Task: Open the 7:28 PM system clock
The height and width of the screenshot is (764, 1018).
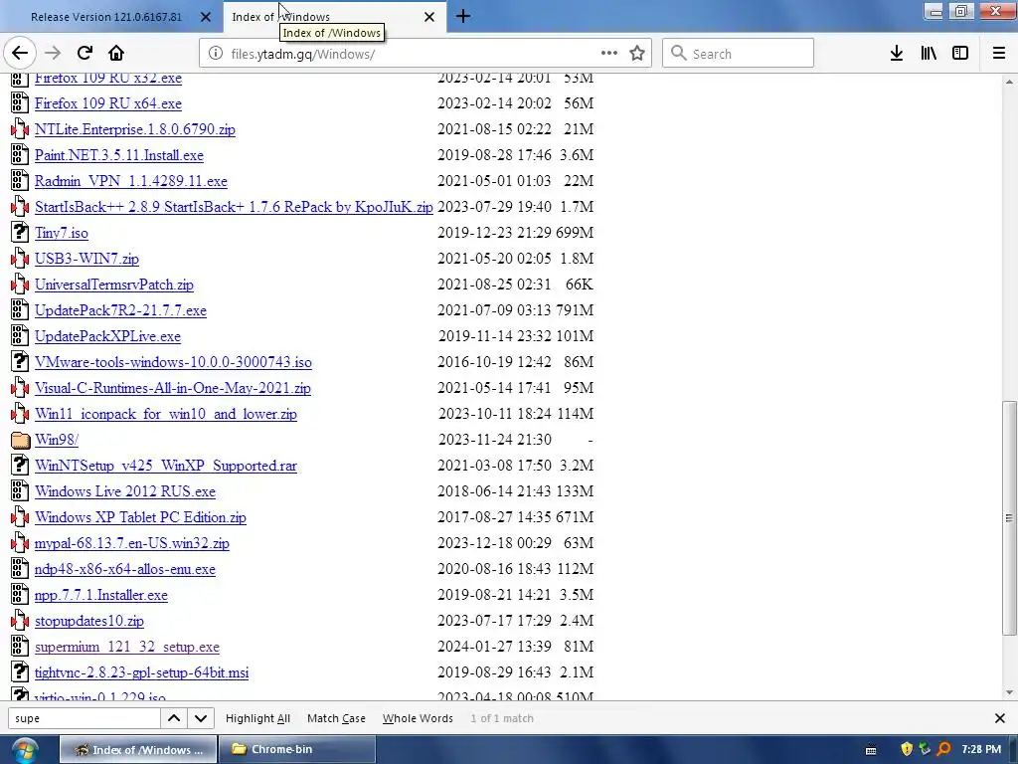Action: point(981,750)
